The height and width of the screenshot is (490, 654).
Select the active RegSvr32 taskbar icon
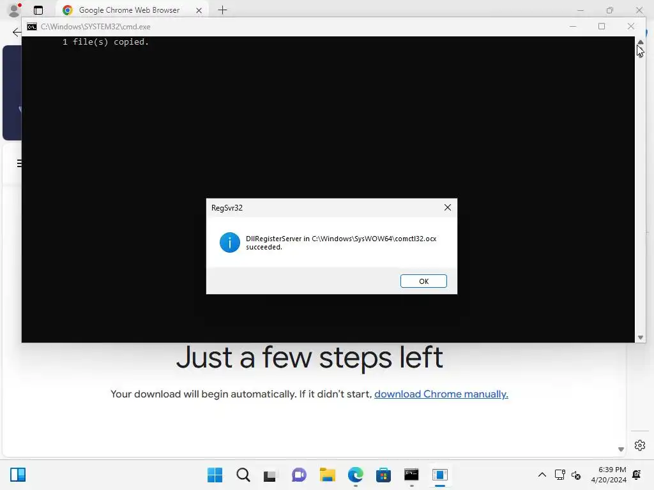coord(439,475)
